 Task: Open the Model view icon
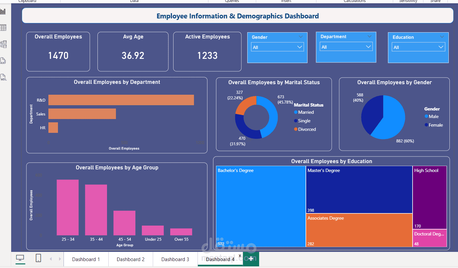click(x=3, y=44)
